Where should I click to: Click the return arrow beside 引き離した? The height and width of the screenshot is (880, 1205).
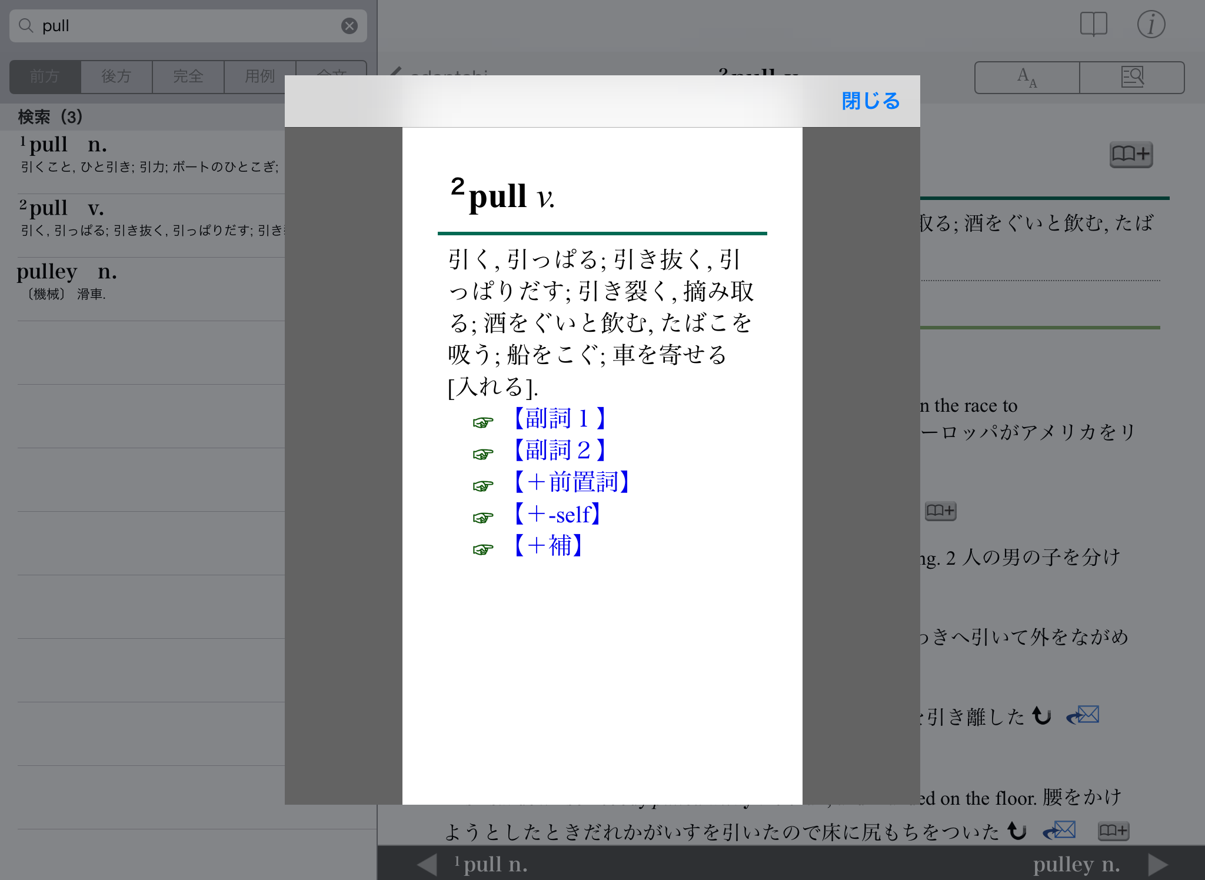[1041, 715]
